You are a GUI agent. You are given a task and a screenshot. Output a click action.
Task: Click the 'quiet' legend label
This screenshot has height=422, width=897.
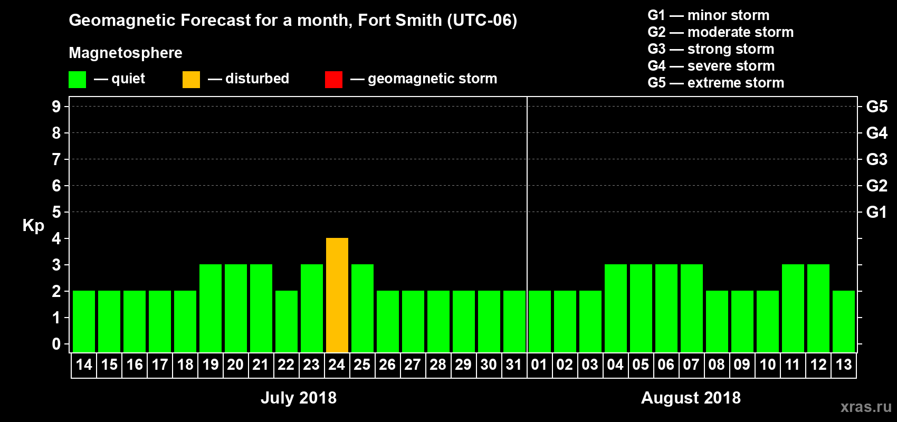(x=128, y=79)
